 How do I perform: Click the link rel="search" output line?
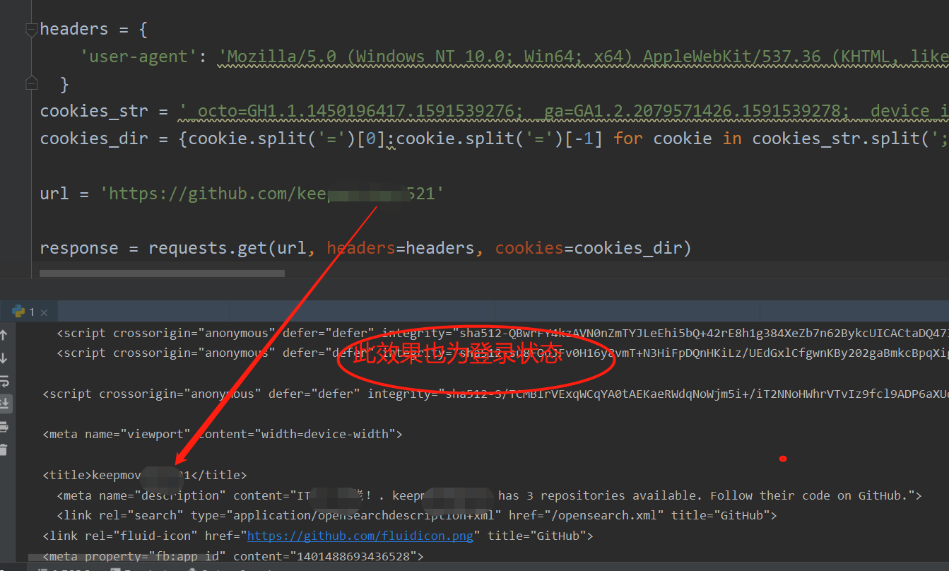(417, 515)
